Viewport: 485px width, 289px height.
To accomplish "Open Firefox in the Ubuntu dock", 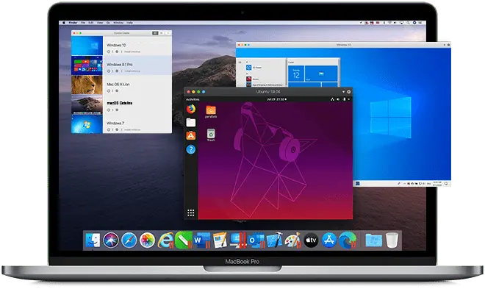I will (191, 109).
